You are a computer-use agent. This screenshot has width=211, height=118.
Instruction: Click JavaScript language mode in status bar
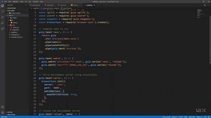192,117
